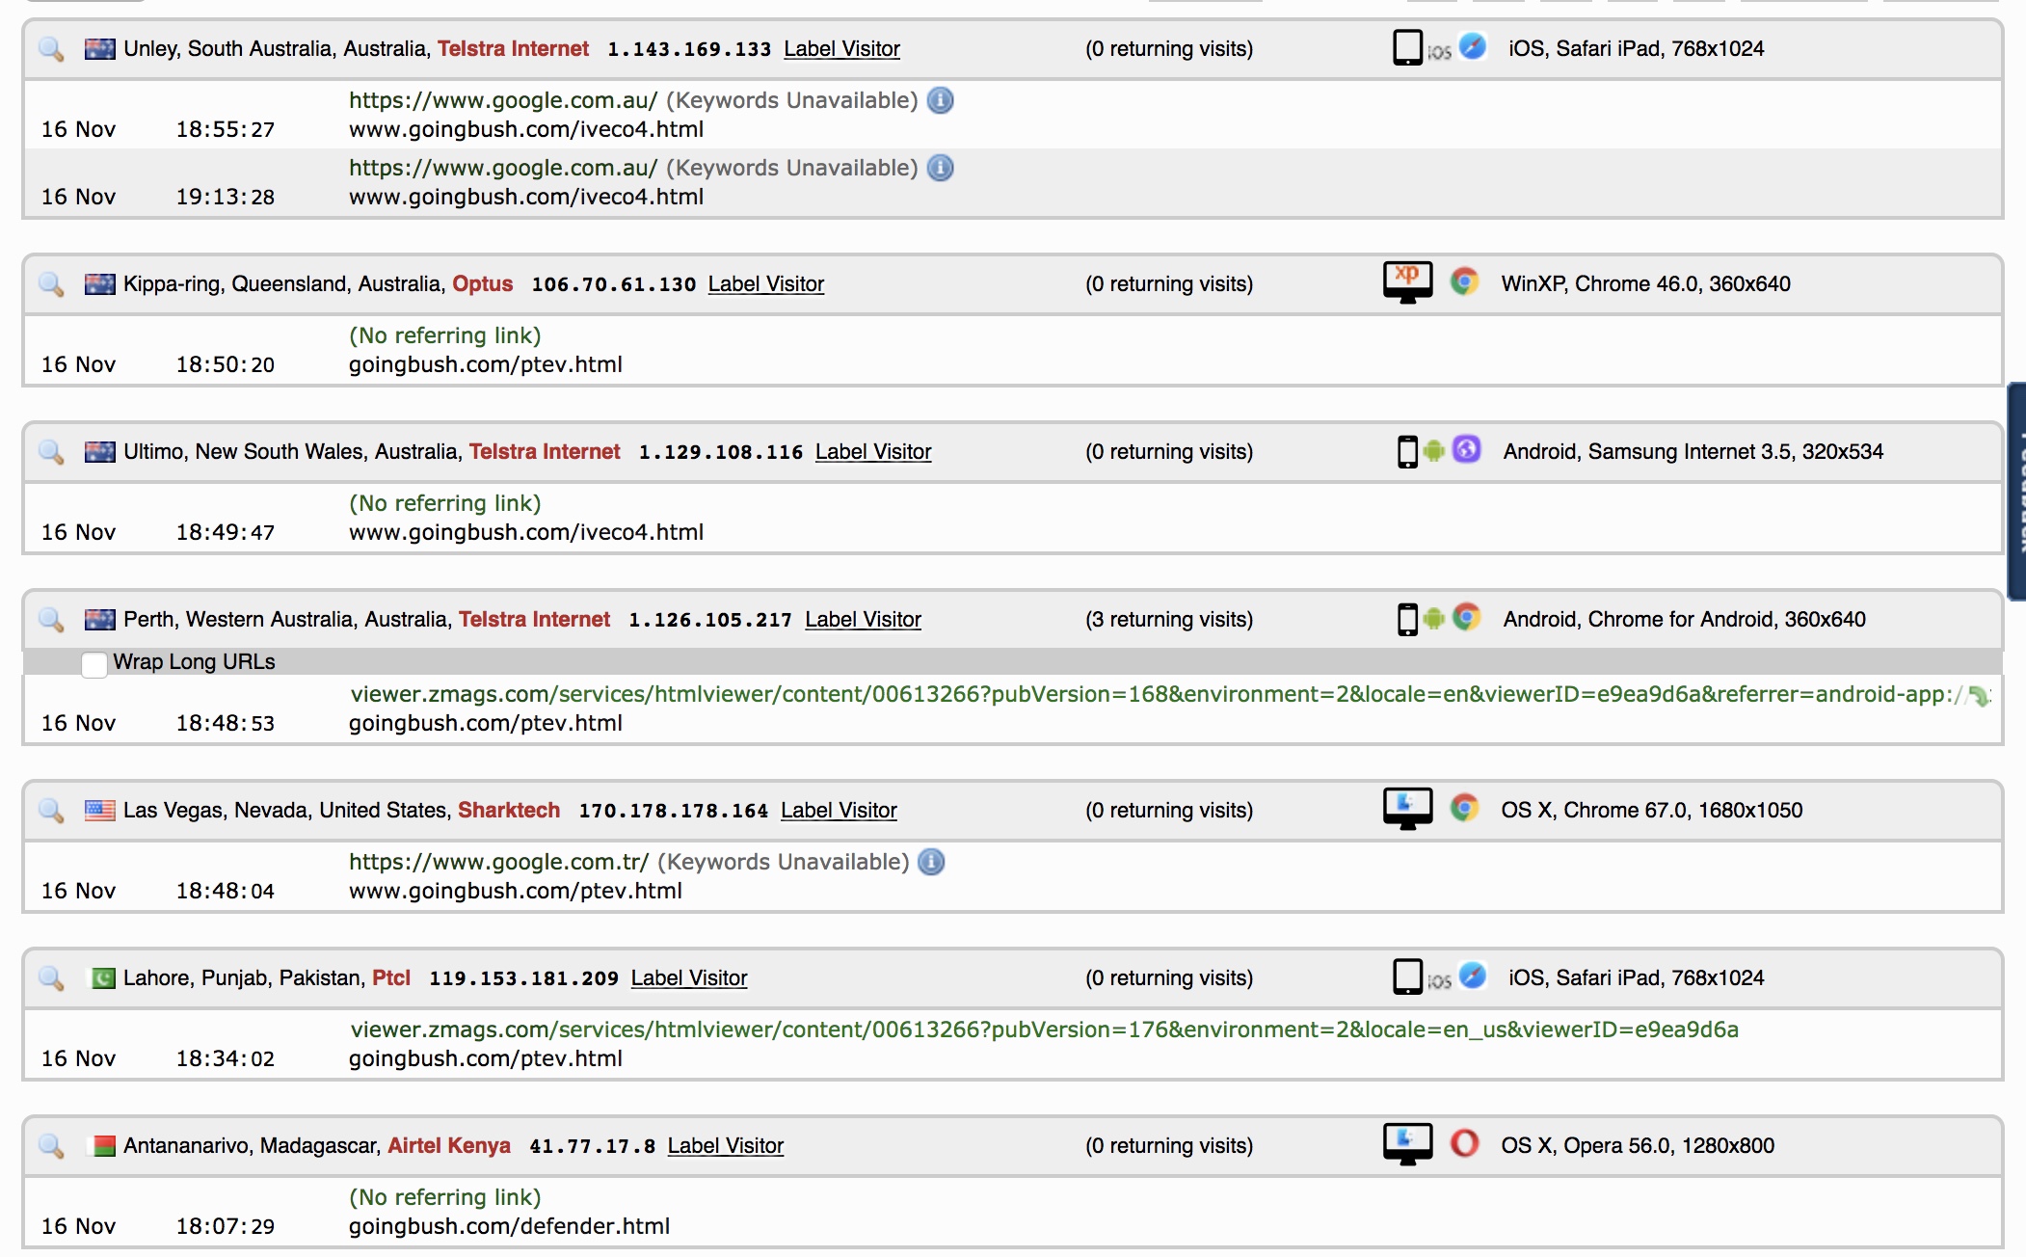Click info icon beside google.com.tr keywords
The width and height of the screenshot is (2026, 1257).
point(931,862)
